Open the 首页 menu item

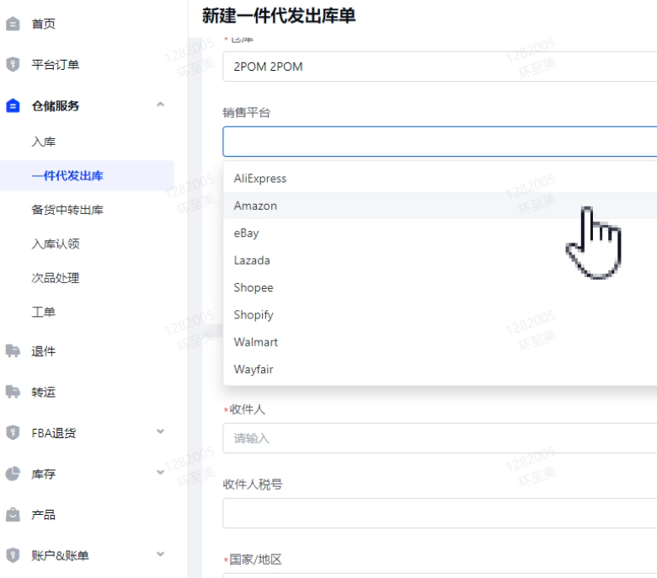[43, 24]
